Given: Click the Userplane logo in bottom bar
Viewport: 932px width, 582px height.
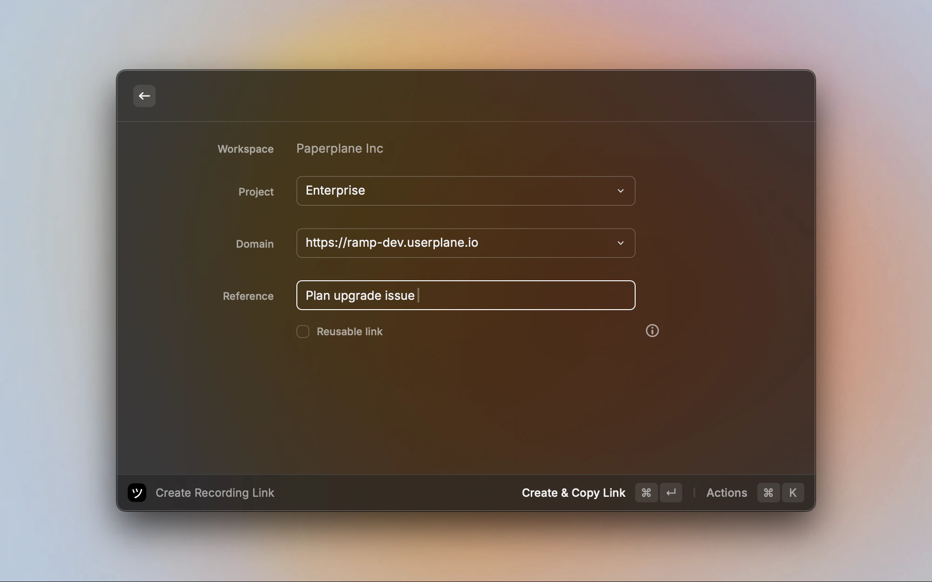Looking at the screenshot, I should pos(137,493).
